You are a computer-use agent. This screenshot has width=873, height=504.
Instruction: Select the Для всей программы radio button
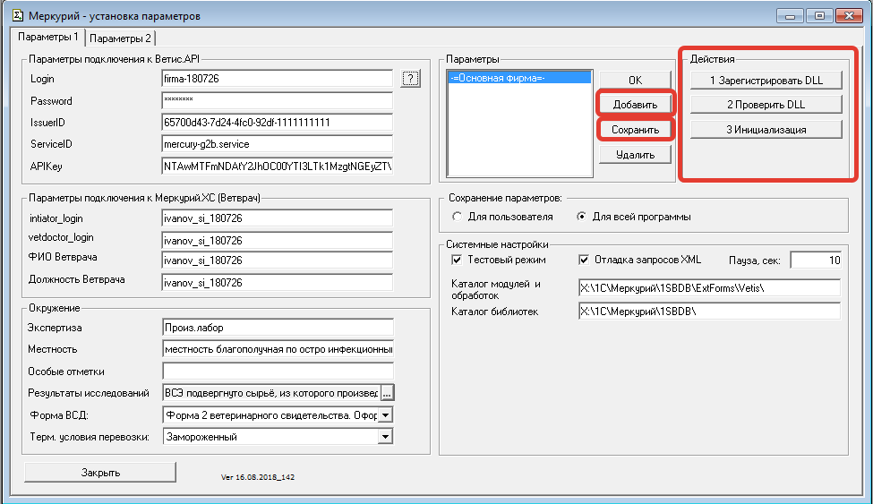pyautogui.click(x=581, y=217)
